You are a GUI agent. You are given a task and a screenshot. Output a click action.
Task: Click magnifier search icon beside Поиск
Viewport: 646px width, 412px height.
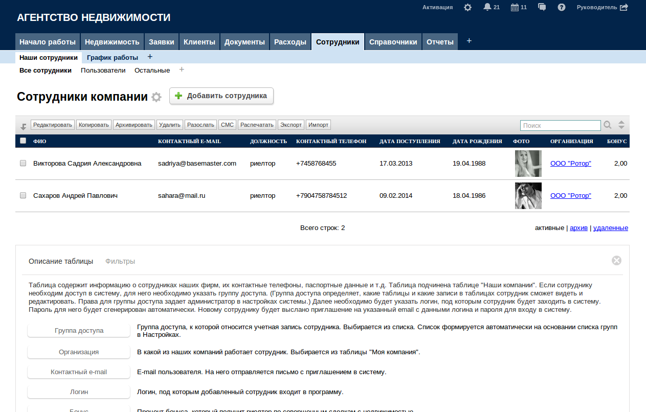[608, 125]
